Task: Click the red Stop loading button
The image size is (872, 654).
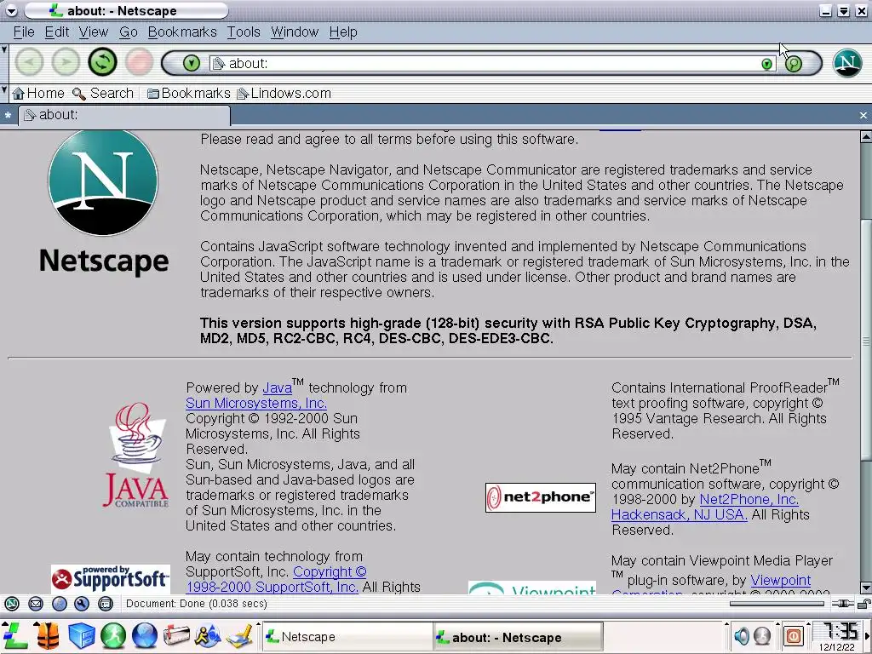Action: tap(139, 62)
